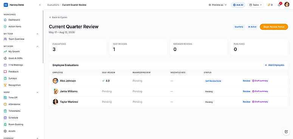Open the floating feedback icon at bottom right
This screenshot has height=139, width=293.
tap(286, 131)
